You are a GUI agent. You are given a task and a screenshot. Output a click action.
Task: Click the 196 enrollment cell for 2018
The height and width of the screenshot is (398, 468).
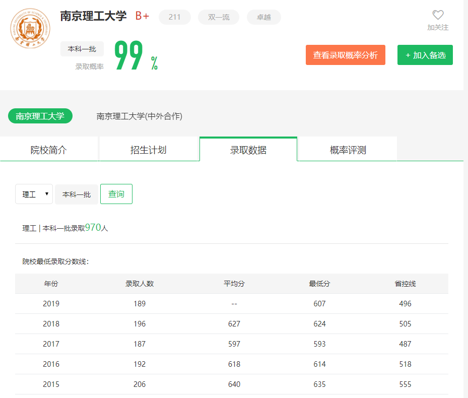tap(140, 323)
